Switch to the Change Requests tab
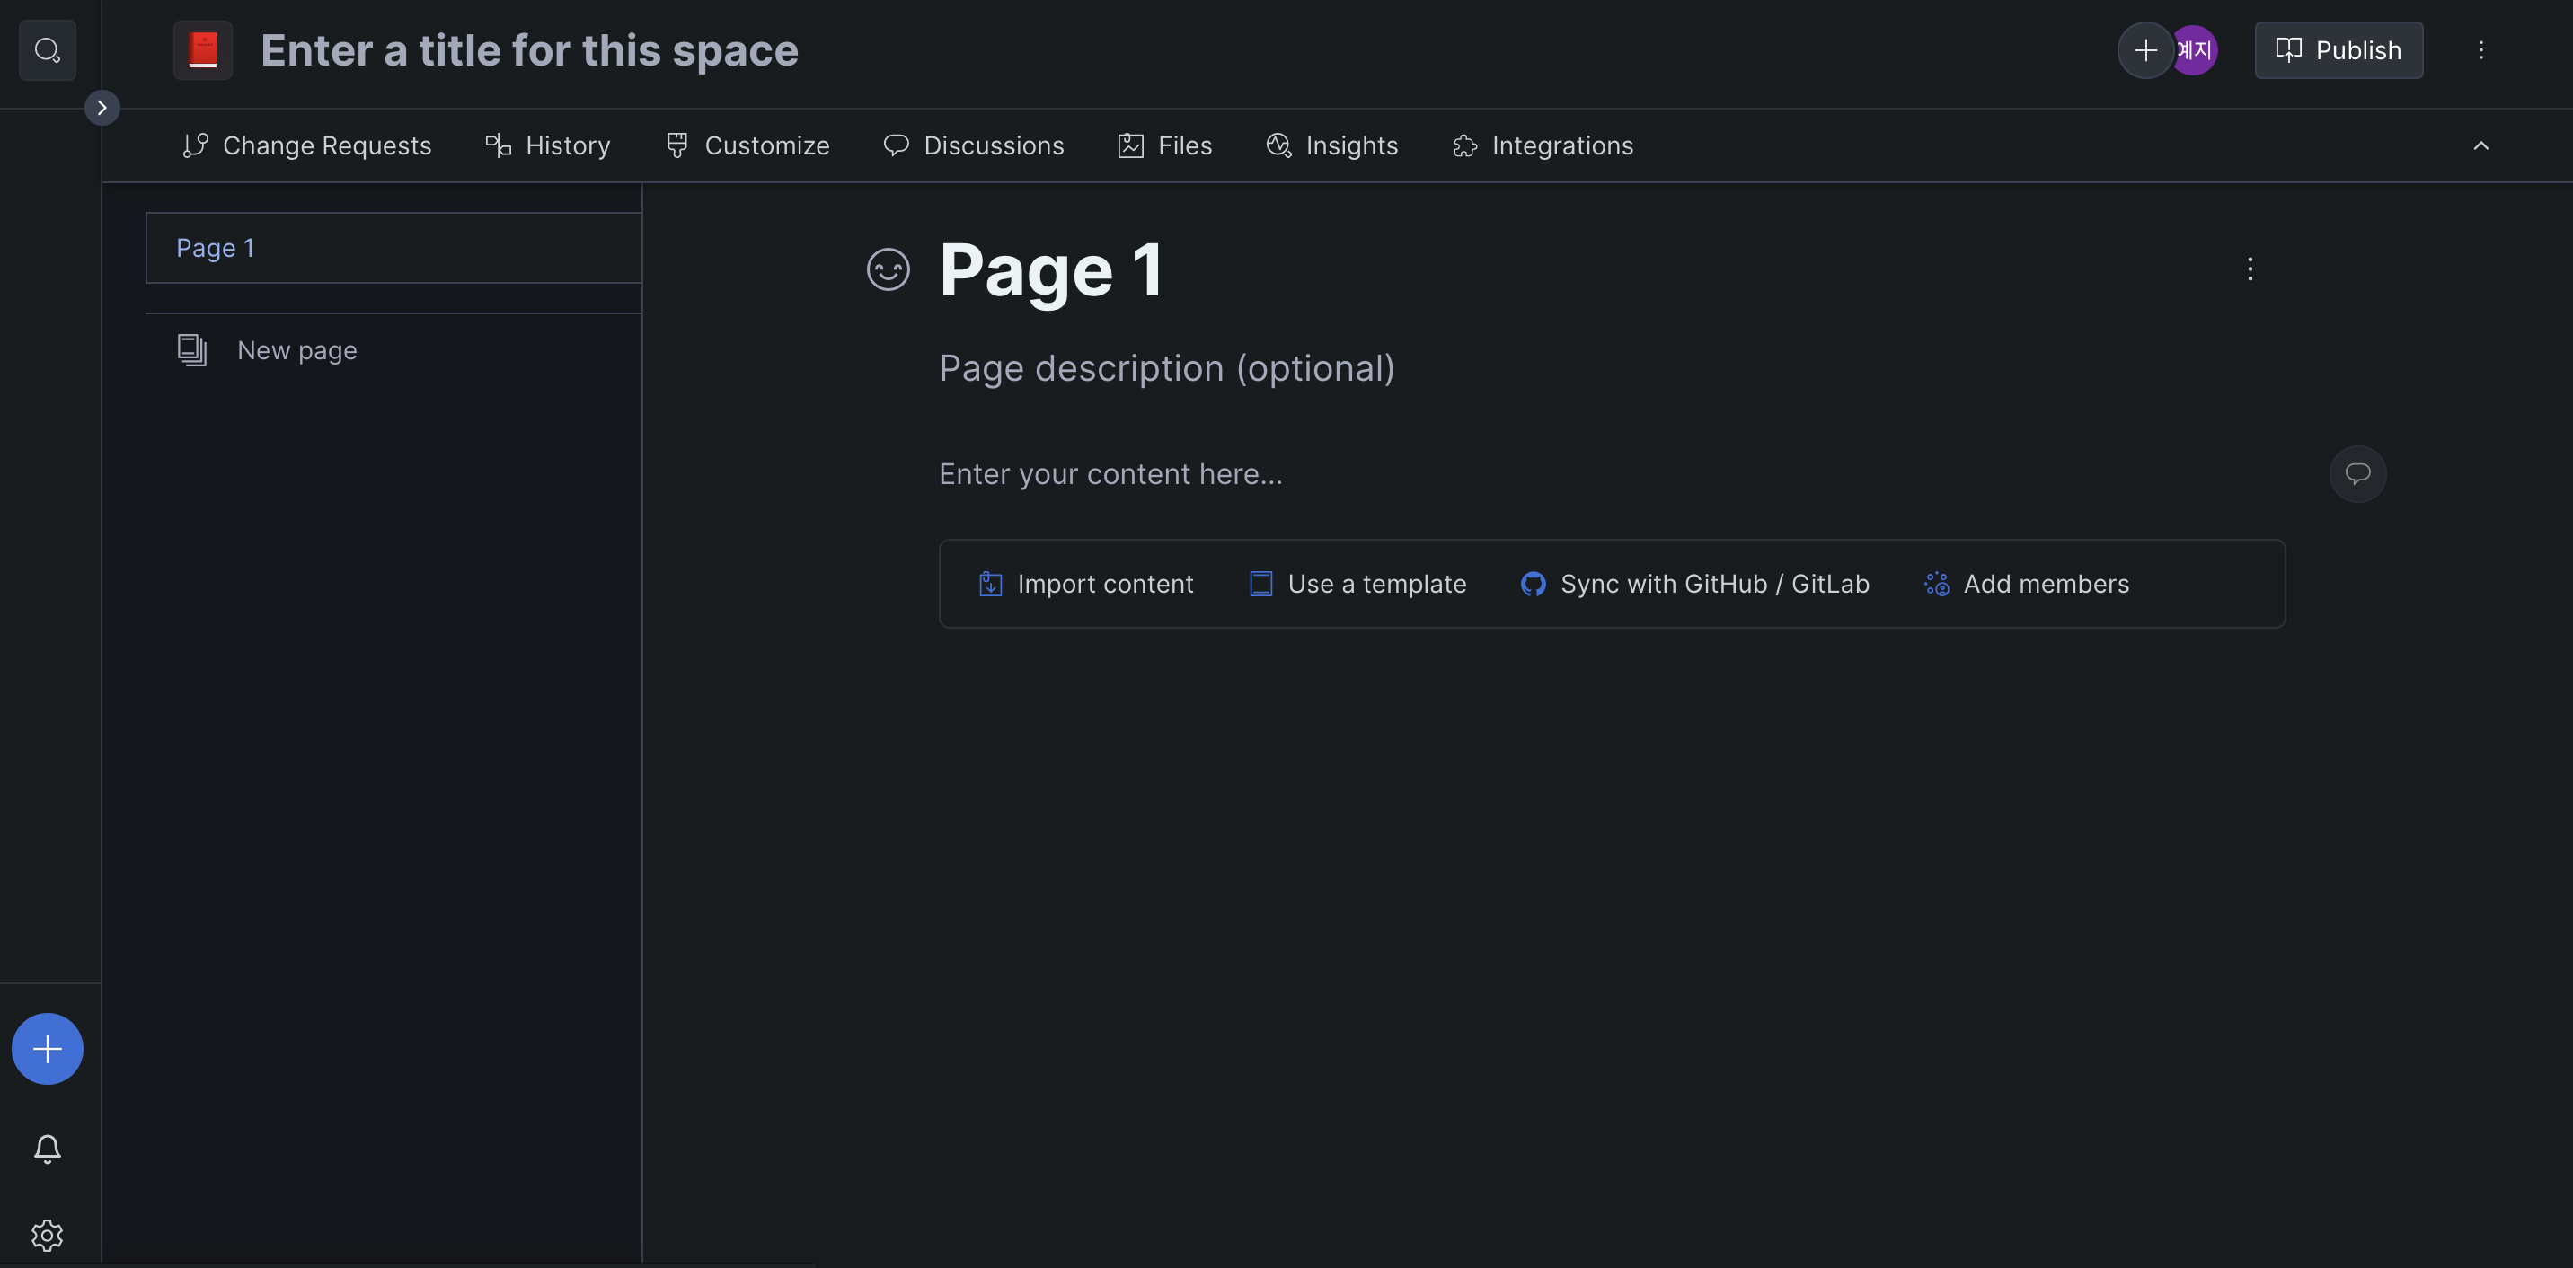 coord(307,145)
